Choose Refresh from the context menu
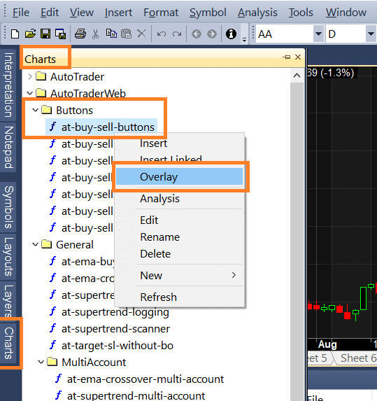 click(180, 297)
